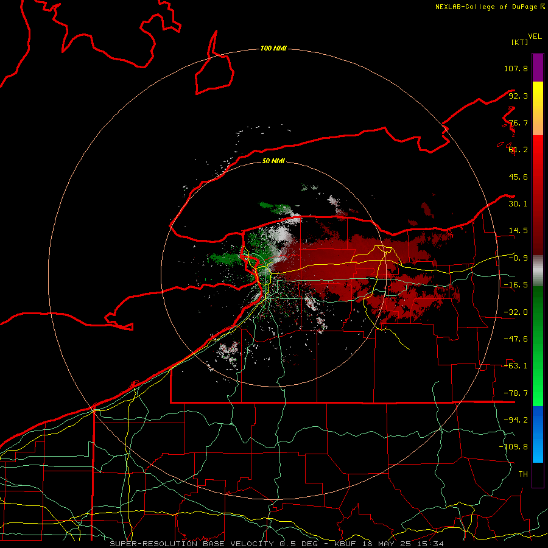Select the -47.6 legend value
The image size is (548, 548).
pyautogui.click(x=516, y=339)
